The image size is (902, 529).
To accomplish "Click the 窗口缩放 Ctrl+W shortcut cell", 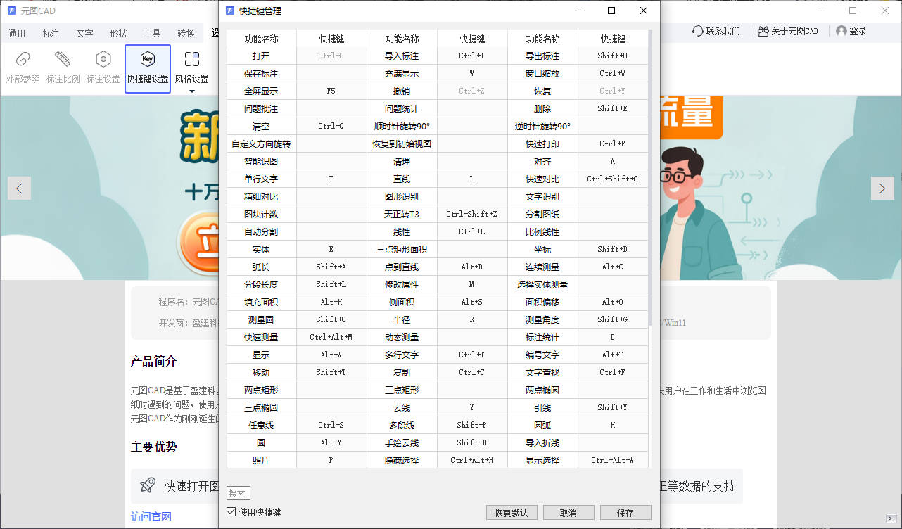I will point(613,73).
